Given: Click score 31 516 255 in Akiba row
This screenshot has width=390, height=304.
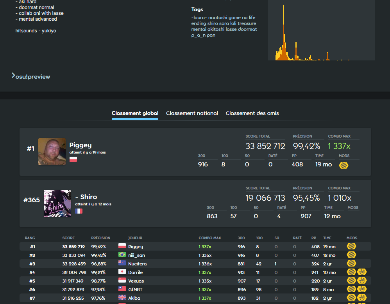Looking at the screenshot, I should pyautogui.click(x=73, y=298).
